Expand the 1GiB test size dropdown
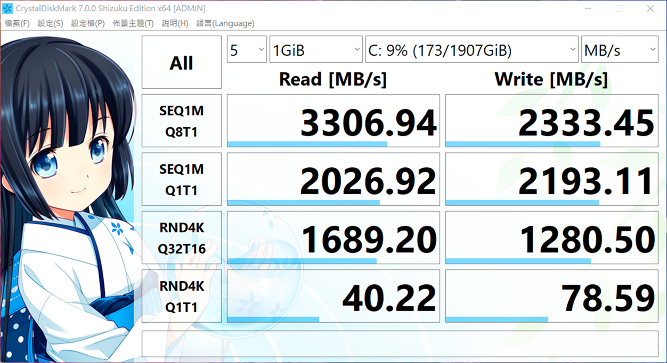Viewport: 667px width, 363px height. tap(316, 50)
